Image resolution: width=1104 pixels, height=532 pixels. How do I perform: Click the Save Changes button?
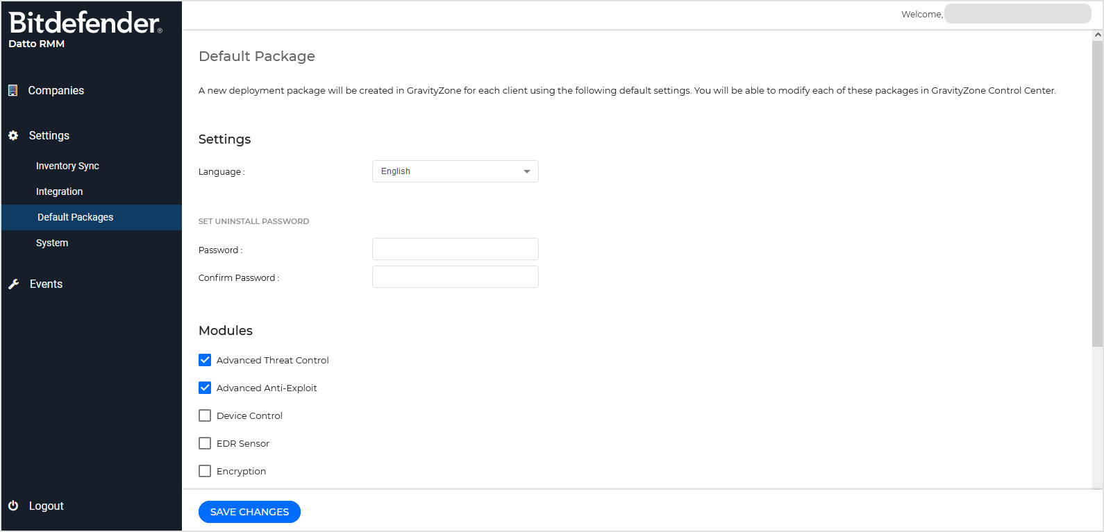click(249, 512)
